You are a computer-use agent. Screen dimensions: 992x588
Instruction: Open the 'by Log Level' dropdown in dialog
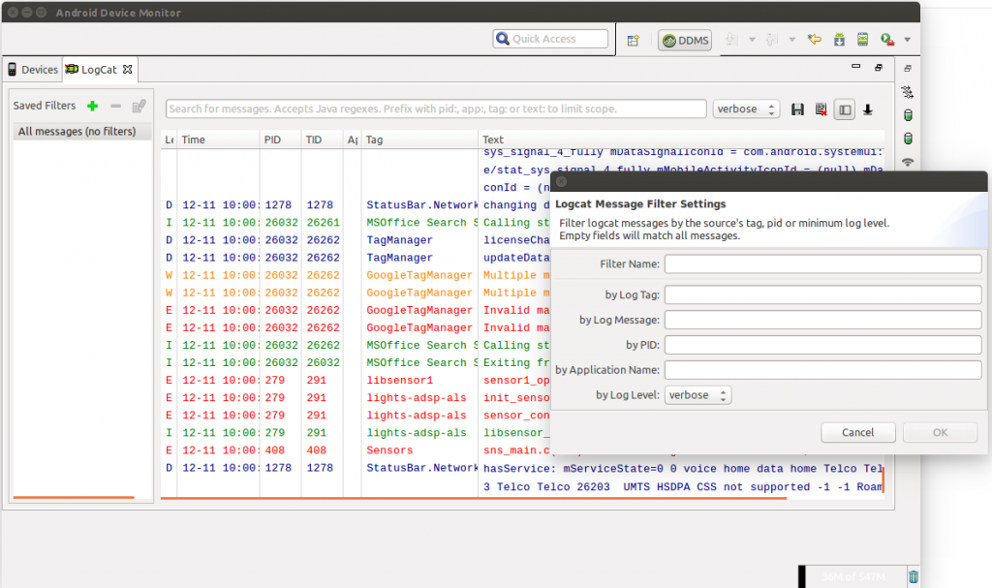click(697, 395)
